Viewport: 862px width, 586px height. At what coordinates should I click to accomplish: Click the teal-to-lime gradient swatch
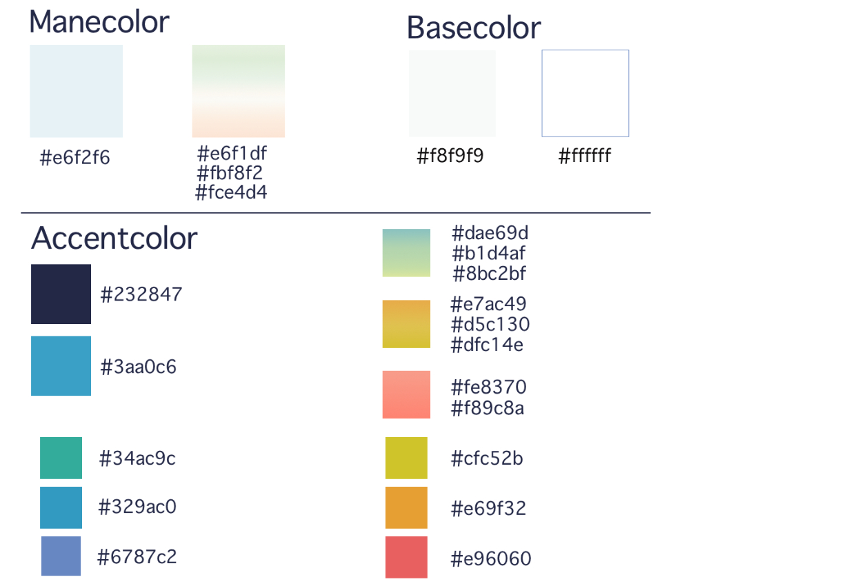coord(406,253)
